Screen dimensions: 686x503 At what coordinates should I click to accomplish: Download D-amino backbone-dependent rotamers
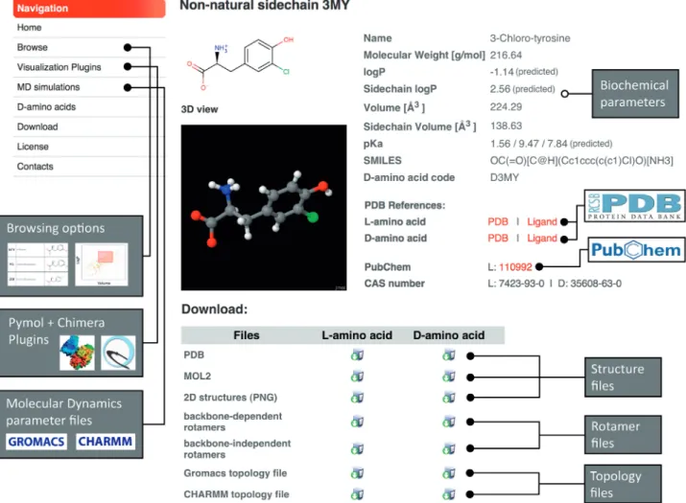click(448, 422)
